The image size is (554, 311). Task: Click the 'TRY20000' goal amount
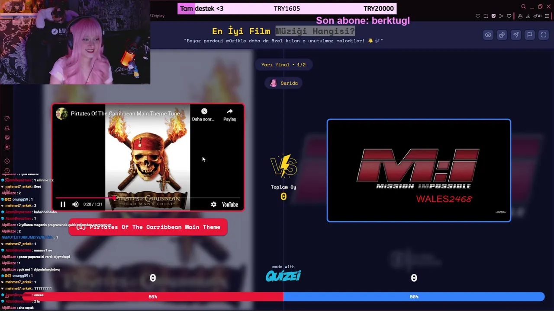pos(379,9)
